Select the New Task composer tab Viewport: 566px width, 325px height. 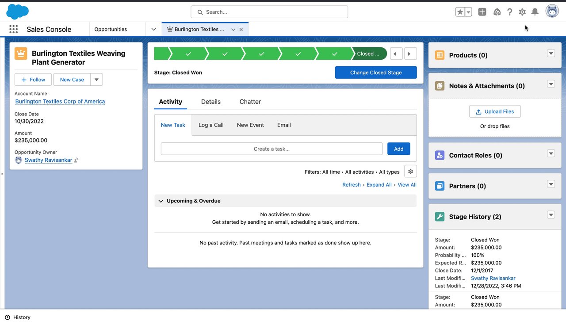[173, 125]
